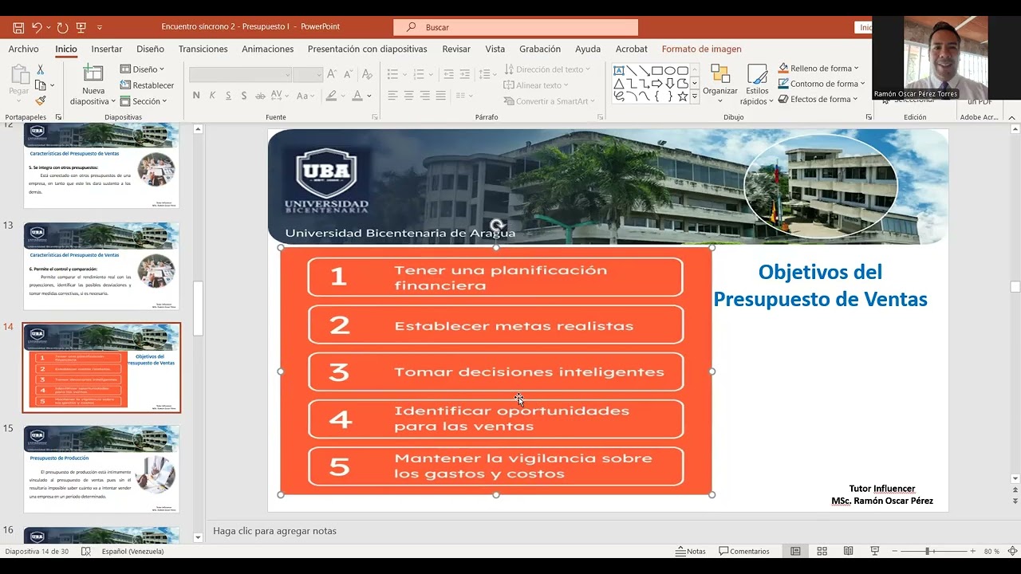
Task: Justify the text
Action: [x=440, y=96]
